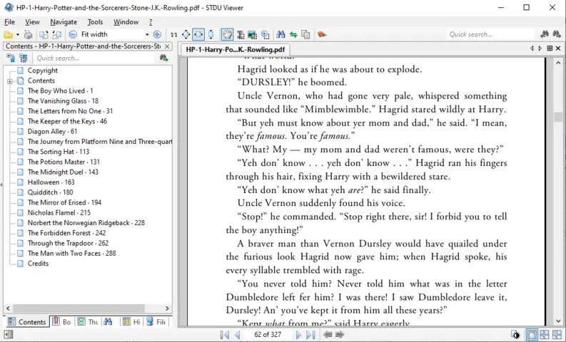This screenshot has width=566, height=342.
Task: Click the rotate right page icon
Action: 56,35
